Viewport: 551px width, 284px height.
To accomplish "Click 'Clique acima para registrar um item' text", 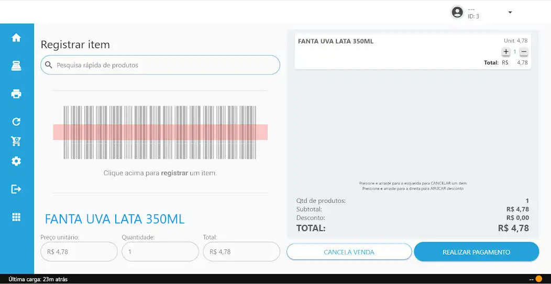I will [x=160, y=173].
